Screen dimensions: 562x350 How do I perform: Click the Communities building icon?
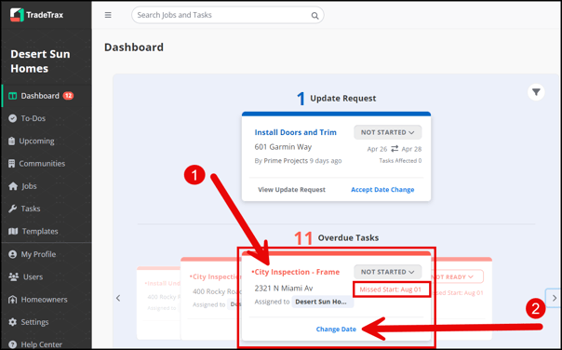[12, 164]
